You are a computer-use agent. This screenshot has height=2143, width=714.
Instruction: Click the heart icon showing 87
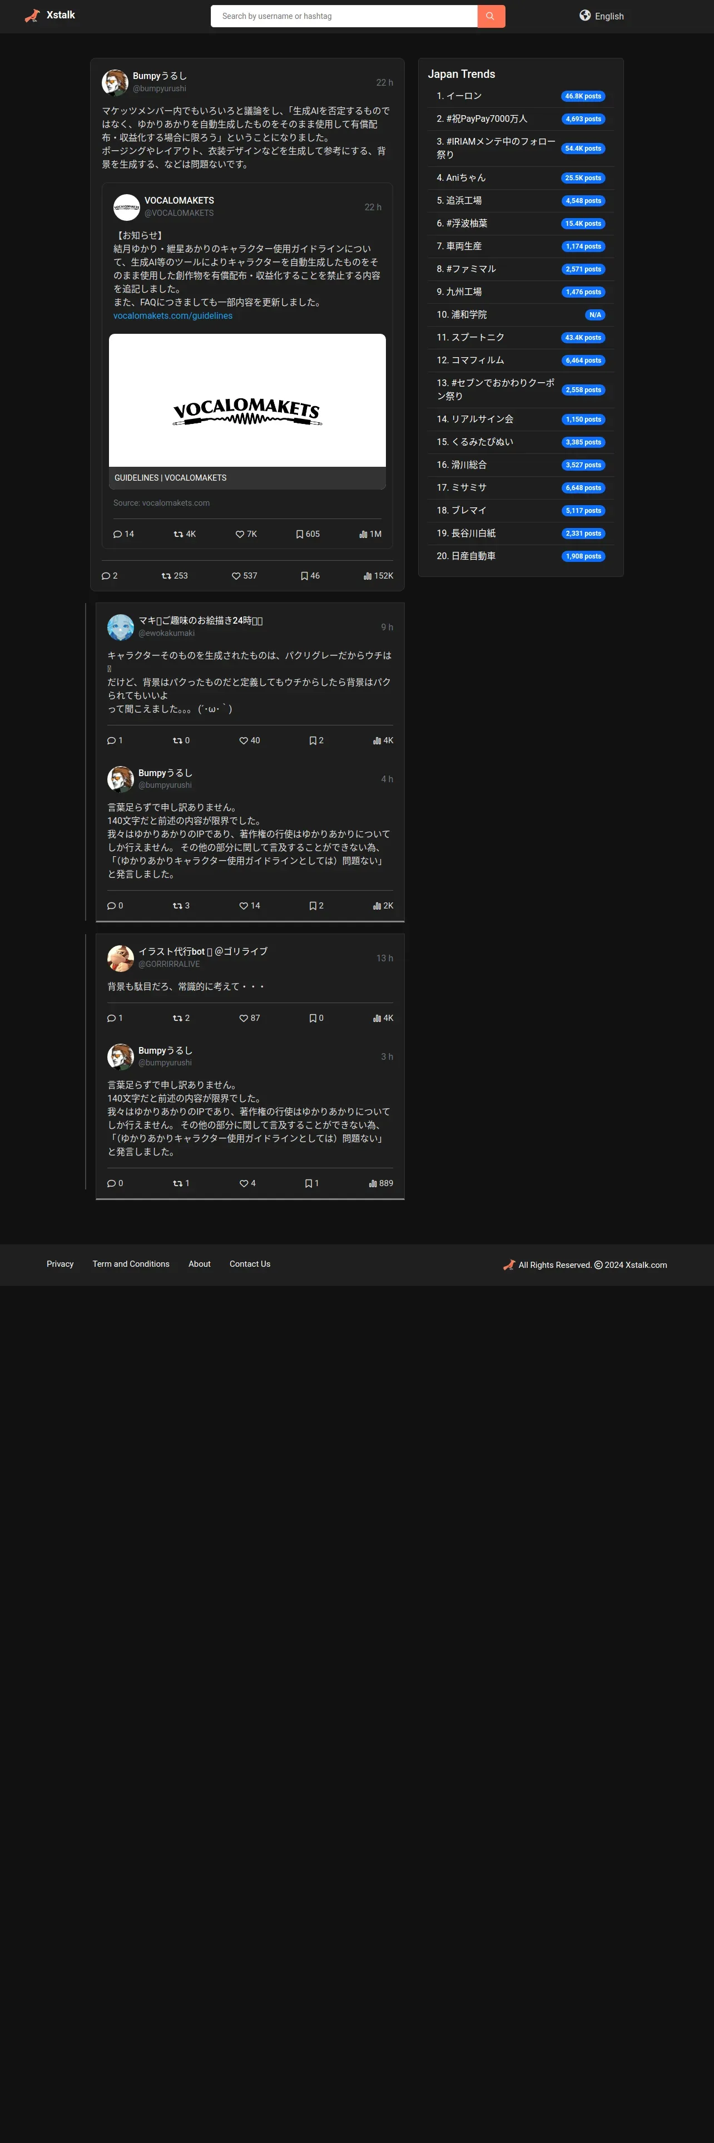coord(244,1018)
